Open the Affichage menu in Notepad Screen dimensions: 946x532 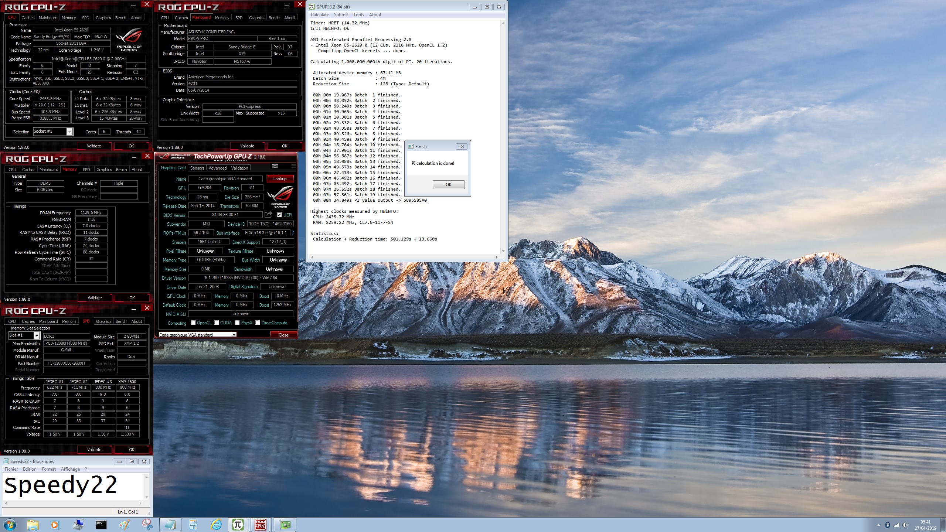coord(70,469)
